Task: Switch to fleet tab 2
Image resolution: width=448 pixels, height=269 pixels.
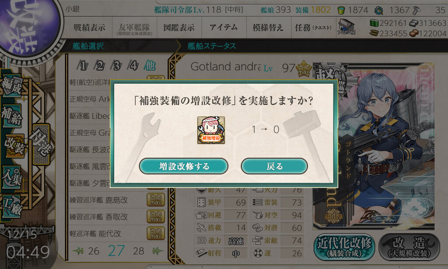Action: coord(100,66)
